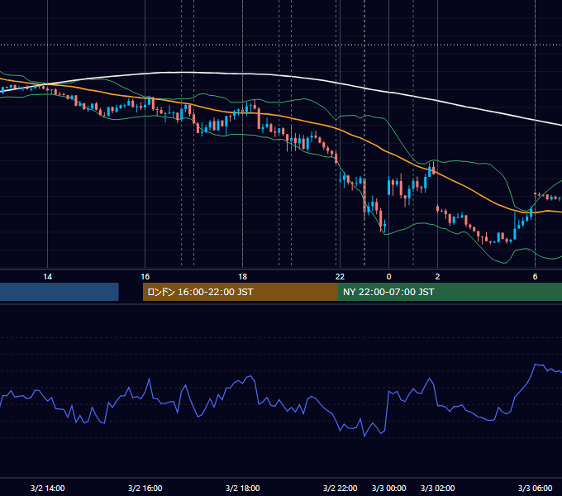Click the unlabeled blue session bar

tap(60, 292)
